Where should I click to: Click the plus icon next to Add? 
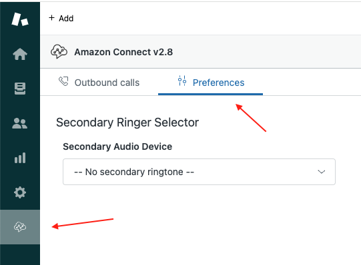52,18
